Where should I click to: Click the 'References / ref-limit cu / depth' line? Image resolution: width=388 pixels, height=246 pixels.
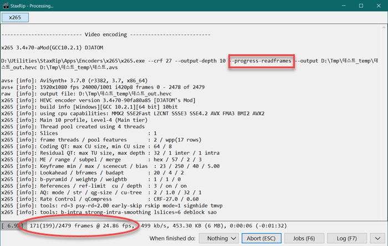(94, 186)
